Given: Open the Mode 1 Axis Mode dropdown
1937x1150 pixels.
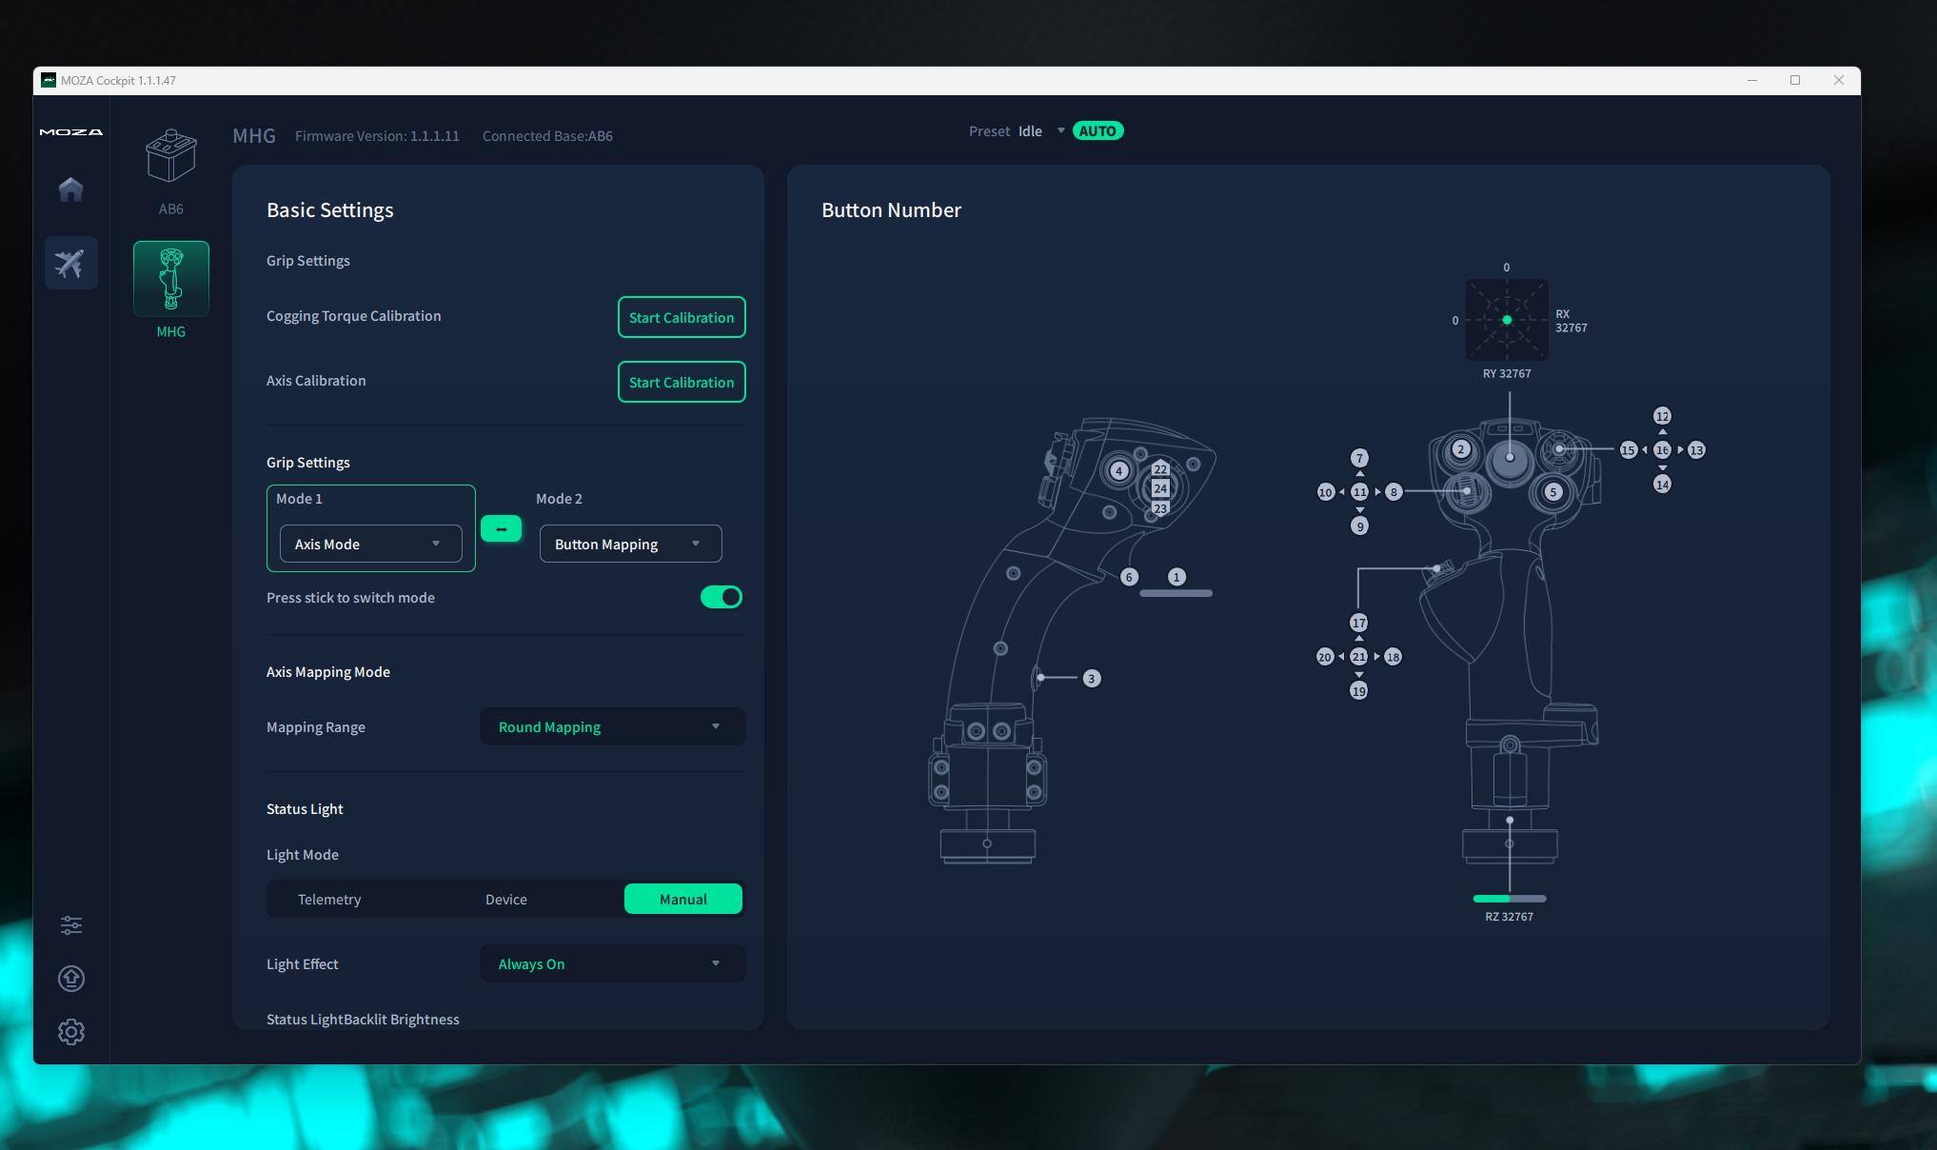Looking at the screenshot, I should (x=370, y=544).
